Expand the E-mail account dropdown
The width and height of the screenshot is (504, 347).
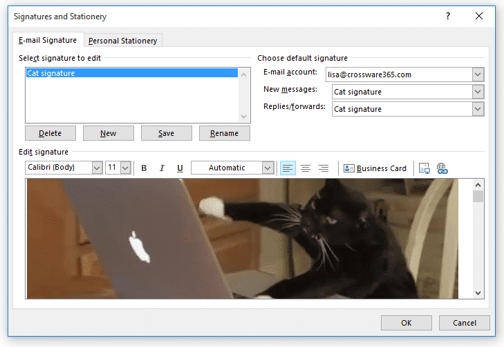pyautogui.click(x=478, y=75)
